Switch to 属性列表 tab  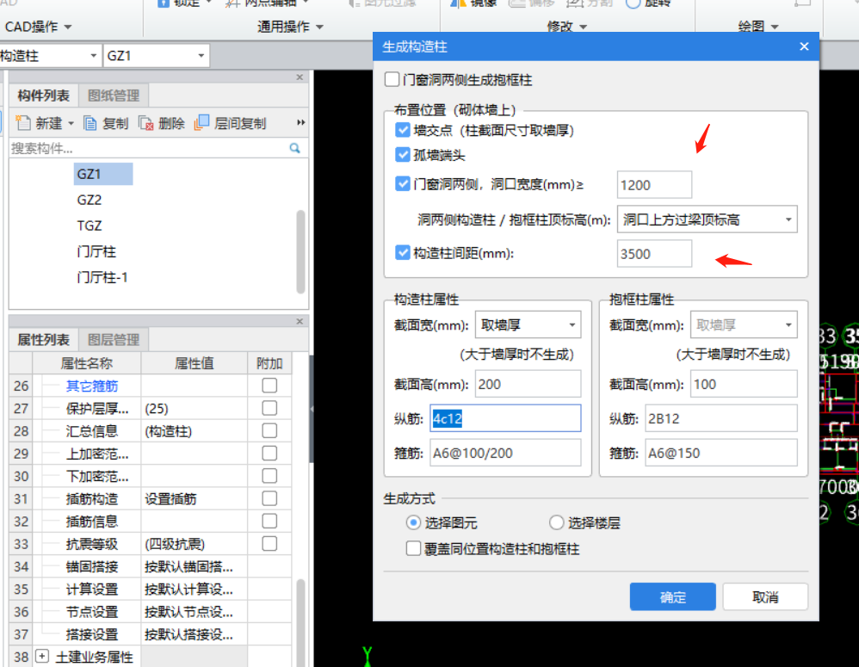point(43,339)
